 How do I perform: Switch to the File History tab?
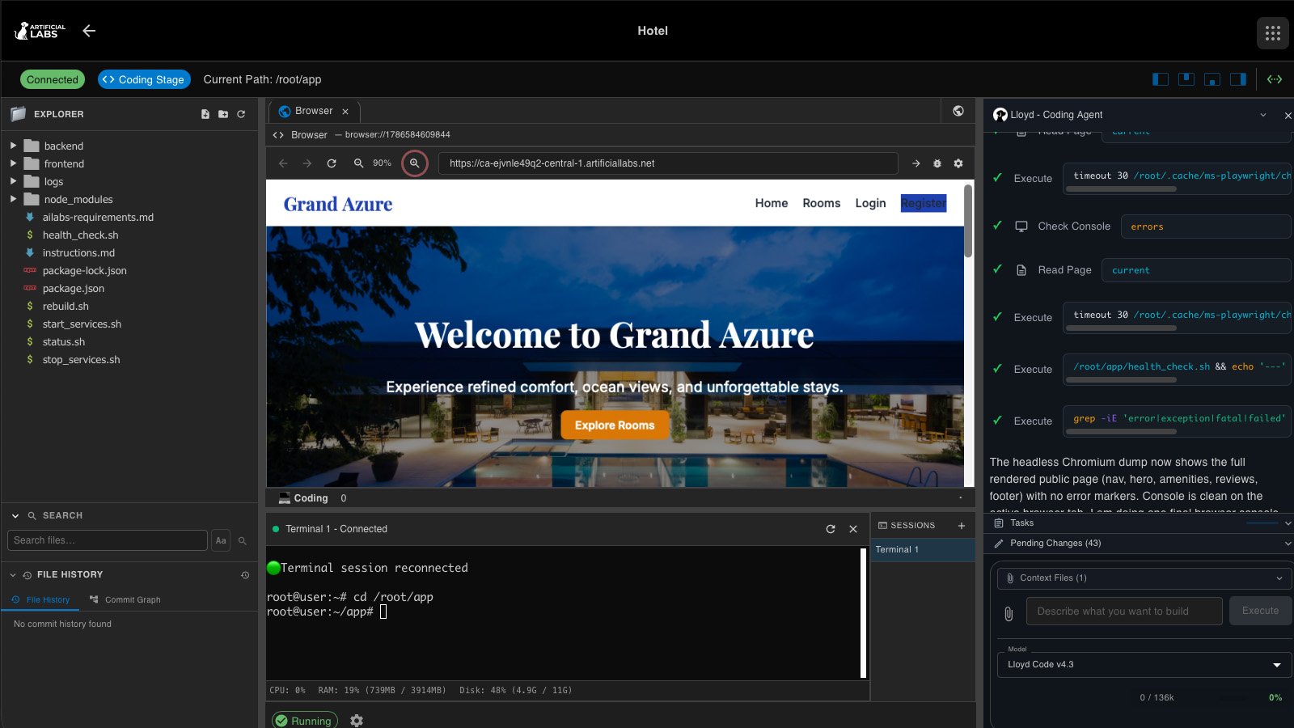tap(40, 599)
